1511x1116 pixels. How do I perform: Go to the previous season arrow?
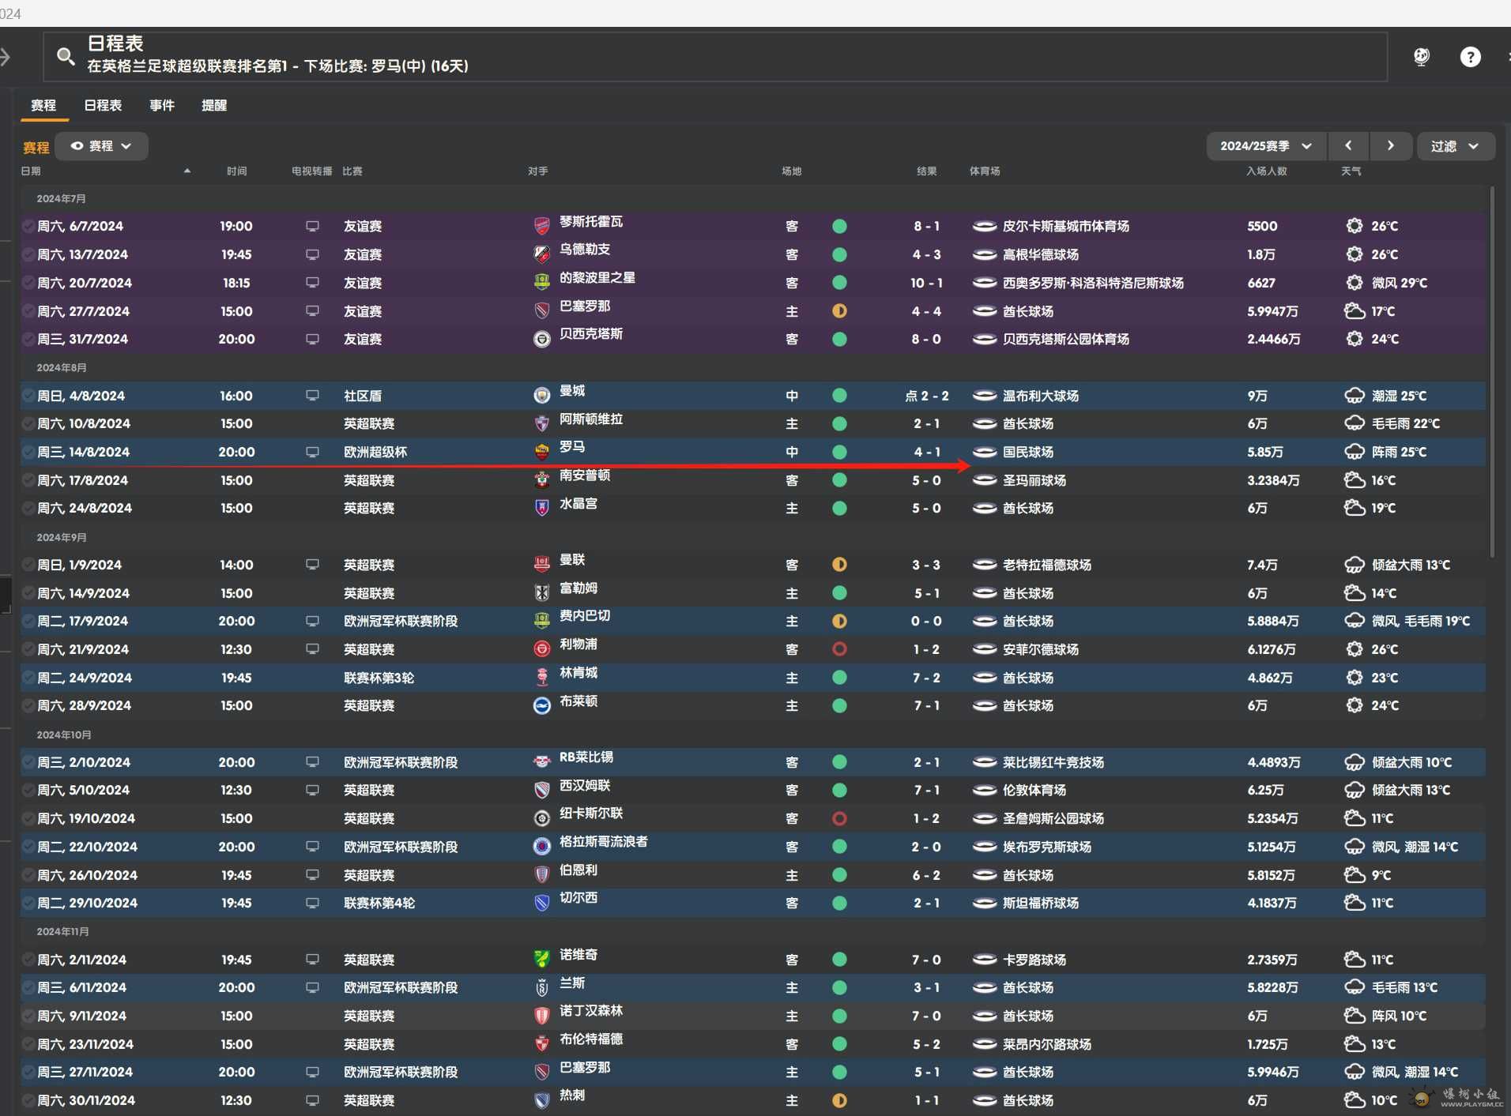coord(1349,146)
